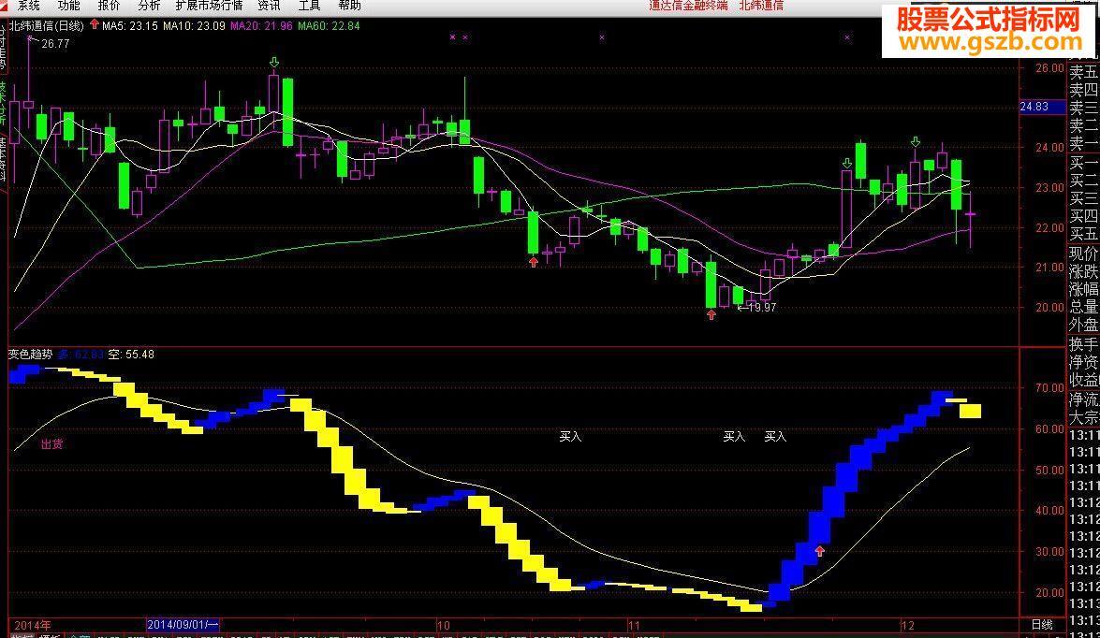The image size is (1100, 638).
Task: Click the 买五 row in the quote panel
Action: [x=1083, y=234]
